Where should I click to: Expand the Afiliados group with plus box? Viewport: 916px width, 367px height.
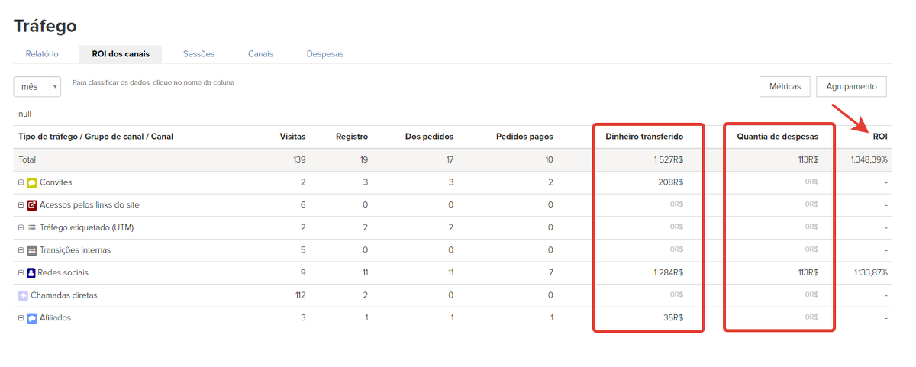[x=21, y=318]
